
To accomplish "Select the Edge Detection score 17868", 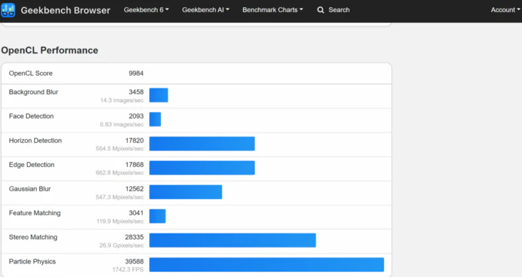I will pyautogui.click(x=135, y=165).
